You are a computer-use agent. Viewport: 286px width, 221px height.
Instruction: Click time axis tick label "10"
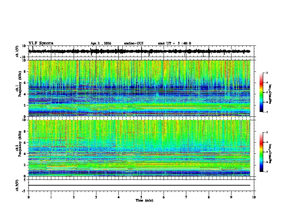(x=254, y=197)
